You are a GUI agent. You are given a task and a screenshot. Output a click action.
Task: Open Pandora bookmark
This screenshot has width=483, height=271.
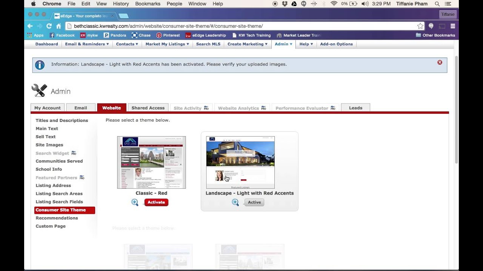tap(115, 35)
